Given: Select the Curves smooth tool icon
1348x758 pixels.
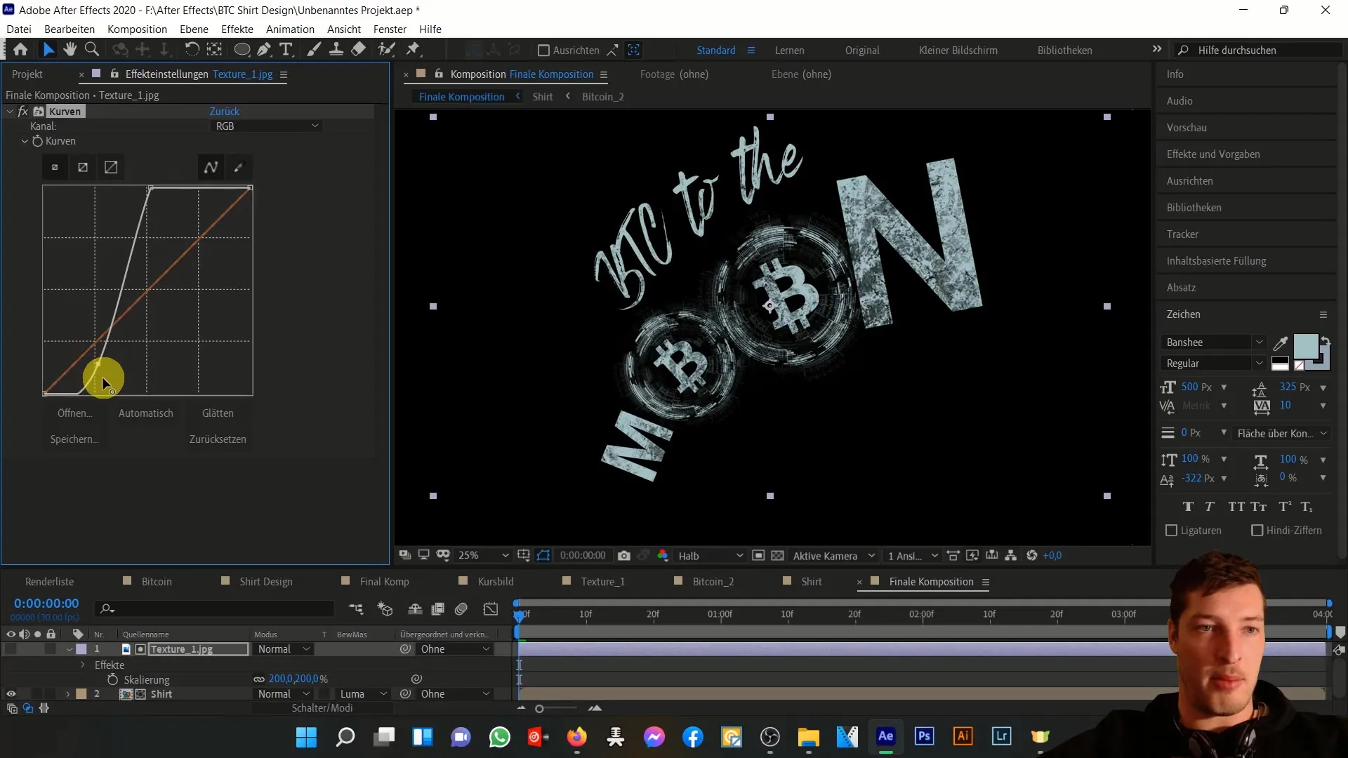Looking at the screenshot, I should [x=211, y=166].
